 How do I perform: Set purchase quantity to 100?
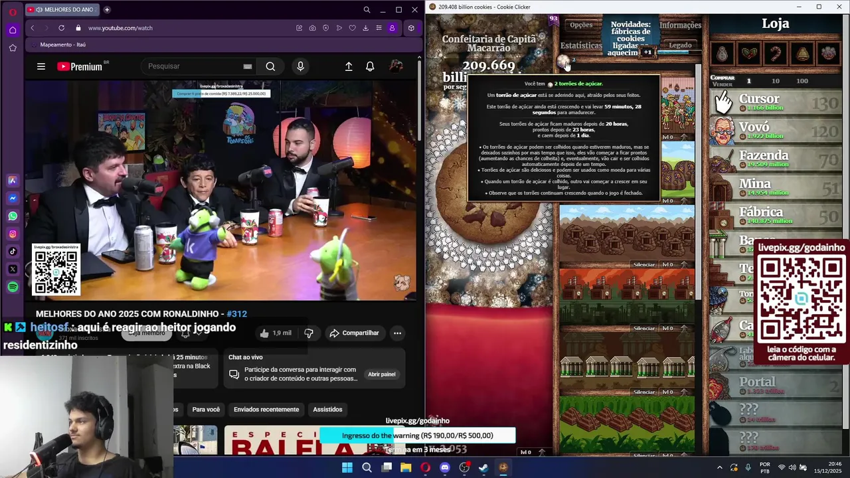click(802, 81)
